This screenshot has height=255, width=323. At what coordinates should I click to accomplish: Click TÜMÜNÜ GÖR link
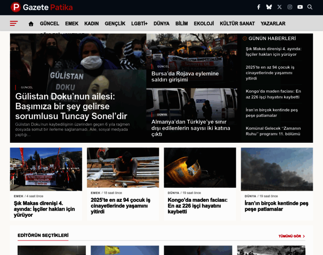tap(292, 236)
